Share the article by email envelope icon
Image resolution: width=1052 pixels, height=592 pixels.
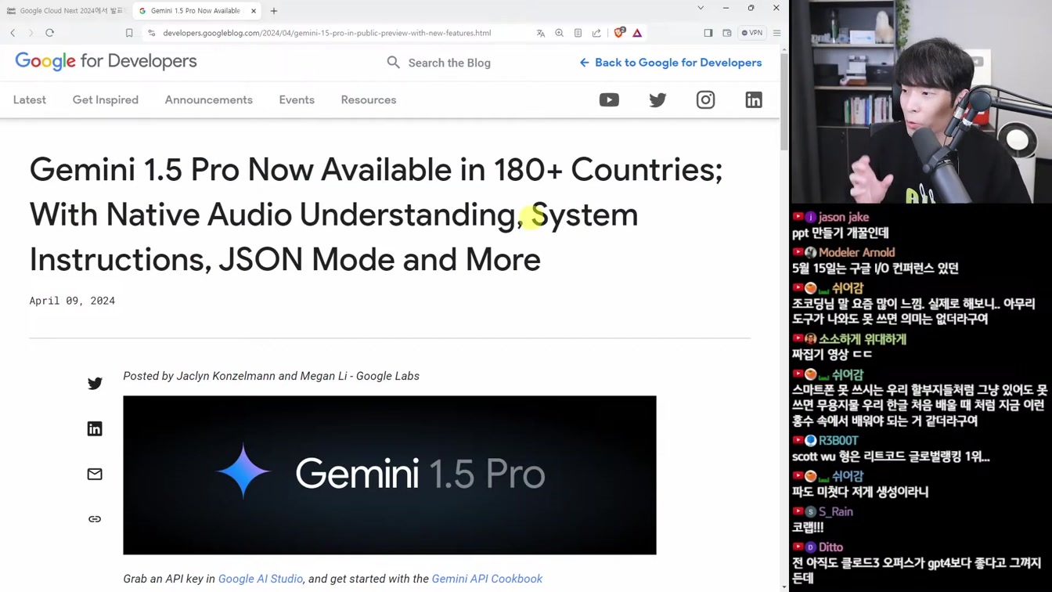[95, 474]
